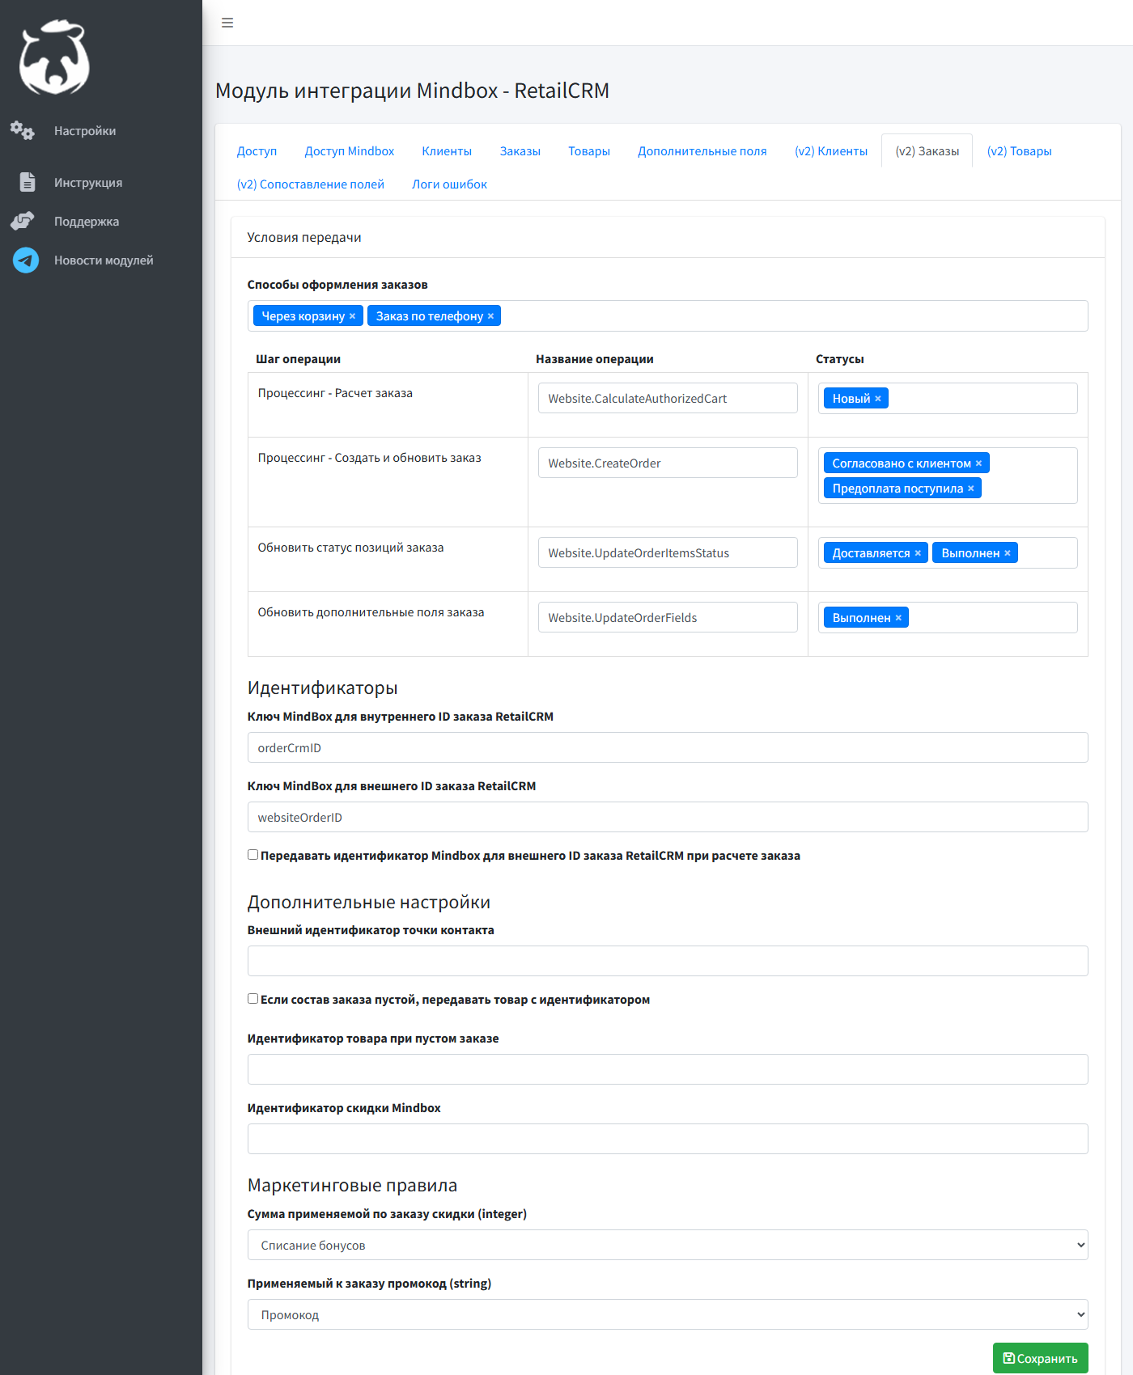
Task: Select the (v2) Заказы tab
Action: (927, 151)
